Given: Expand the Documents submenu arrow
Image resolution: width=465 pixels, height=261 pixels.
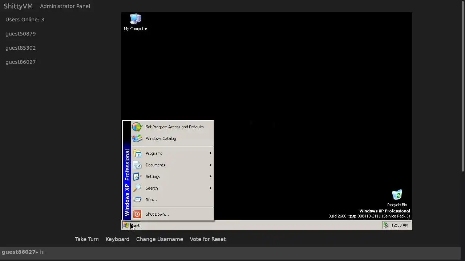Looking at the screenshot, I should click(210, 165).
